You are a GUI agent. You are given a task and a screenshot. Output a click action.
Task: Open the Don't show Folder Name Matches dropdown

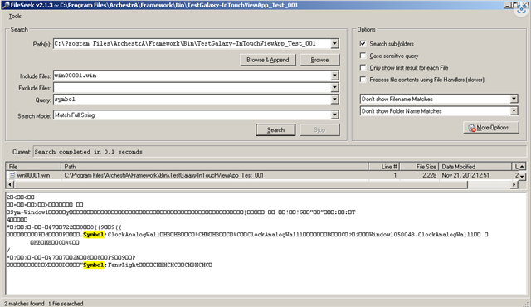[514, 111]
